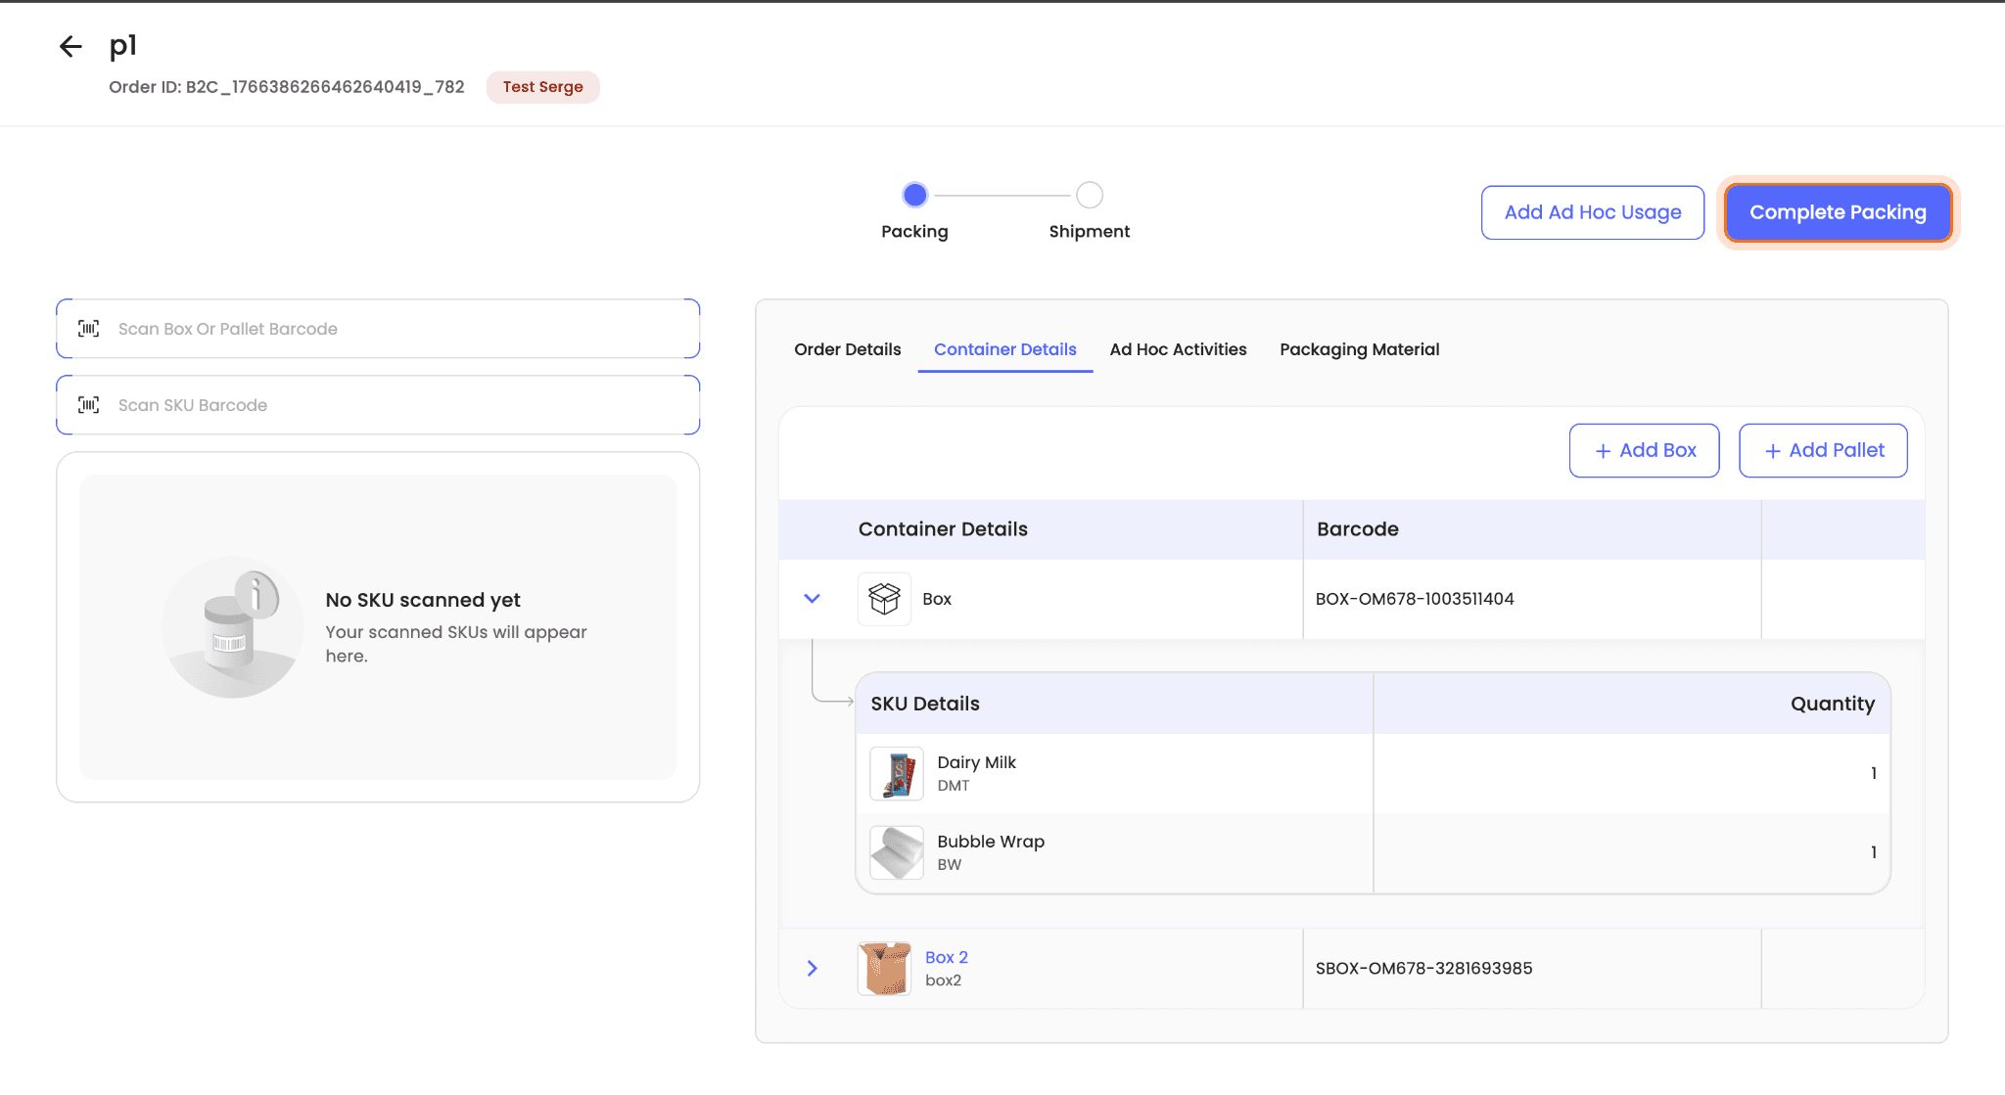Click barcode icon in Scan Box field
Screen dimensions: 2005x1095
tap(89, 329)
